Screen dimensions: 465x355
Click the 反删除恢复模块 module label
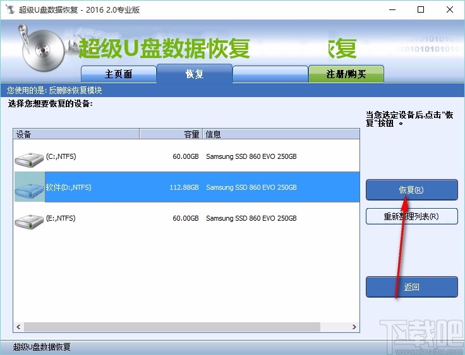(75, 90)
